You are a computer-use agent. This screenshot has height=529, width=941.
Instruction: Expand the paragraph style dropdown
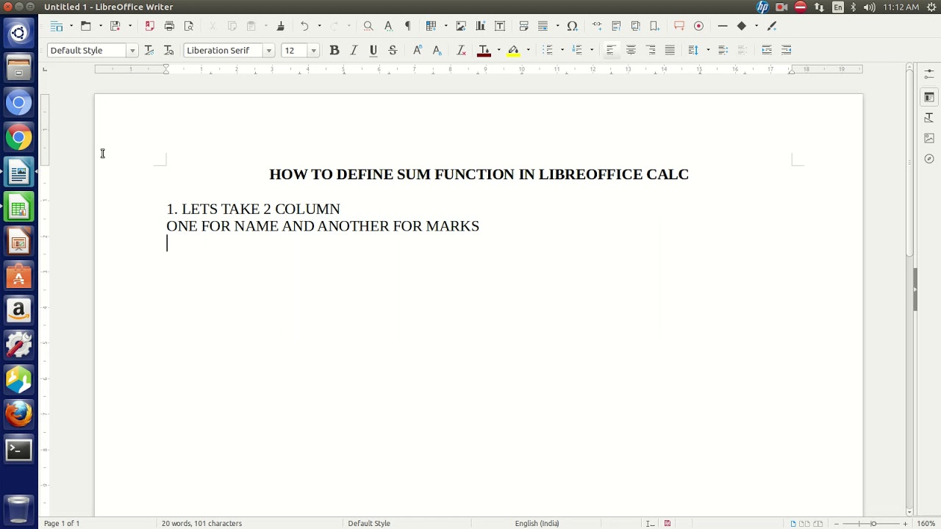click(132, 51)
